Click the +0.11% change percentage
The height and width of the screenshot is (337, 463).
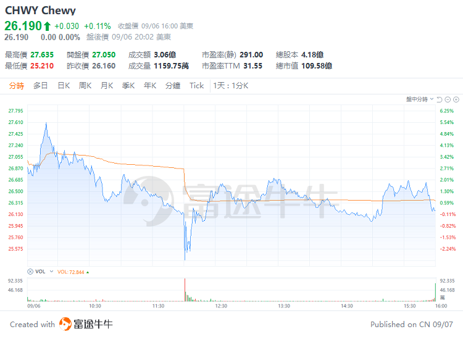98,27
